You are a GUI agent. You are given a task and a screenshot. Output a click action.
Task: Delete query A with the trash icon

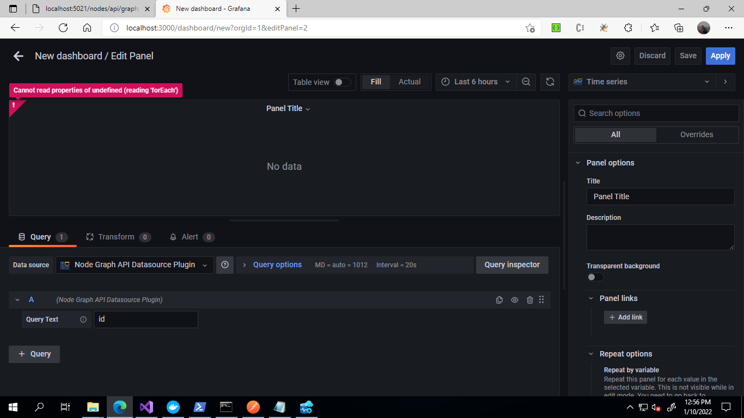pyautogui.click(x=529, y=300)
